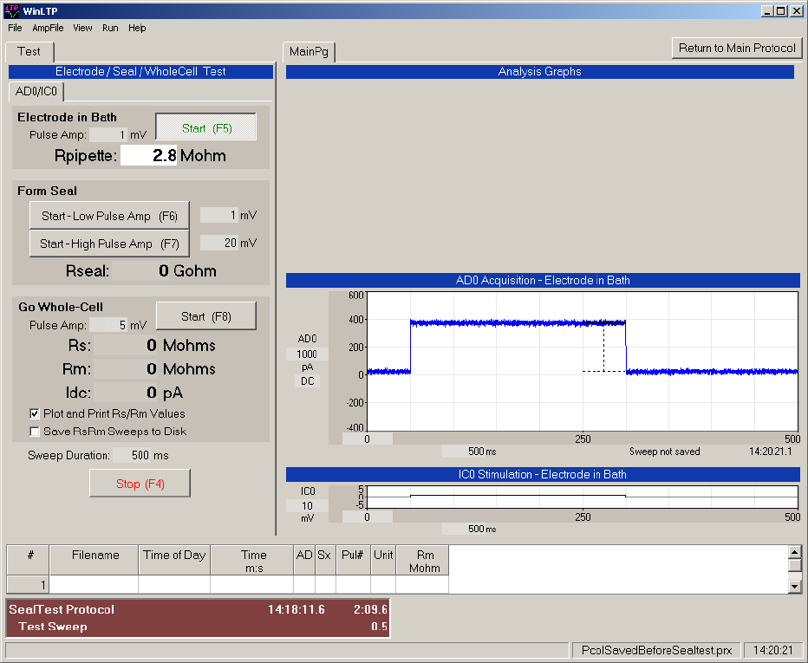Click the Sweep Duration value field
The width and height of the screenshot is (808, 663).
[x=133, y=455]
